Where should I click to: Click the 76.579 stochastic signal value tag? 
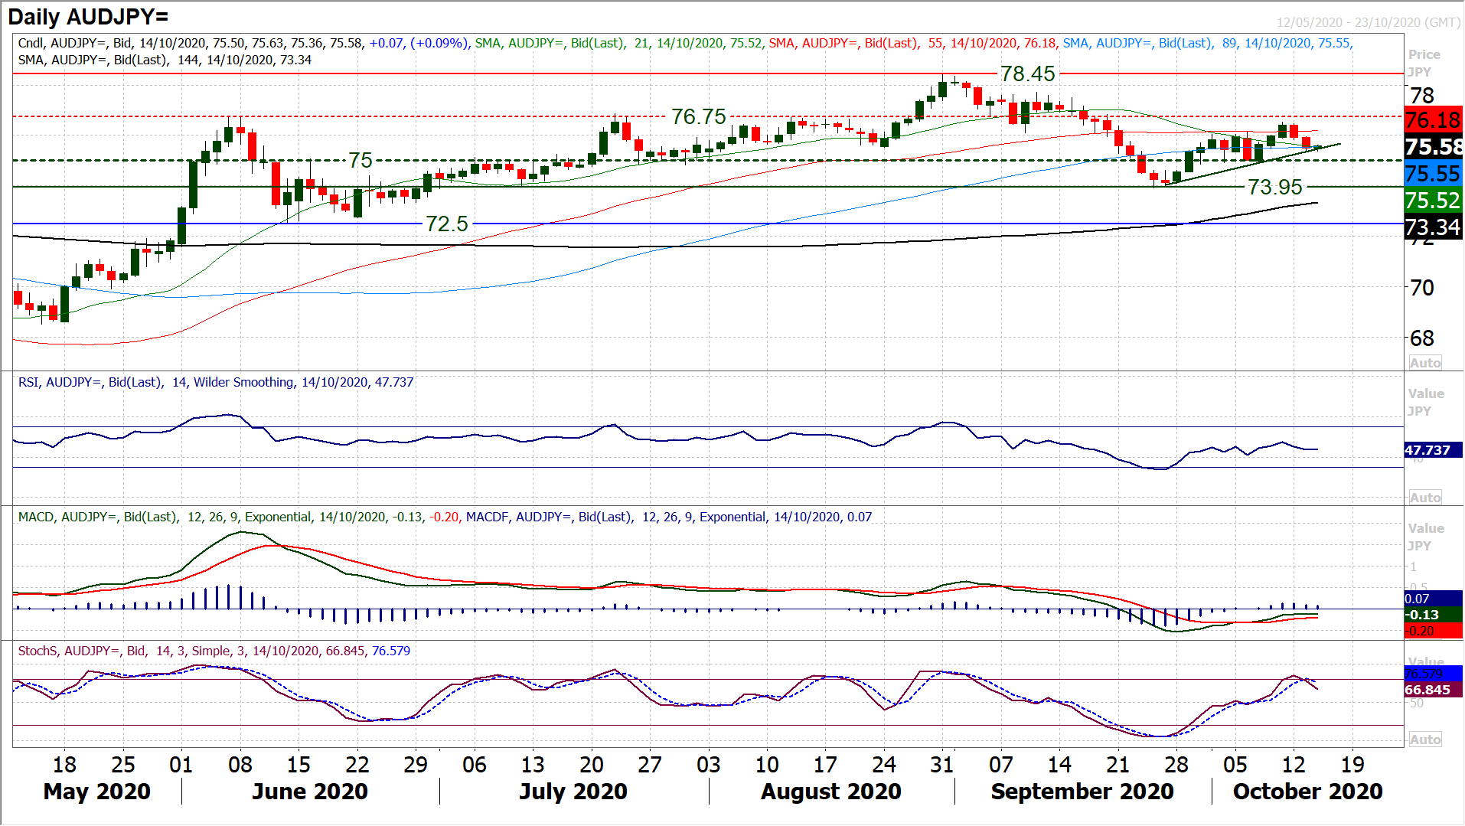[x=1434, y=674]
